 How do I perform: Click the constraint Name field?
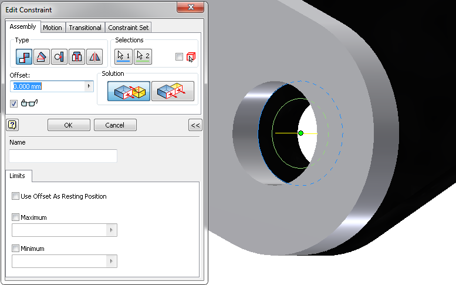coord(63,156)
